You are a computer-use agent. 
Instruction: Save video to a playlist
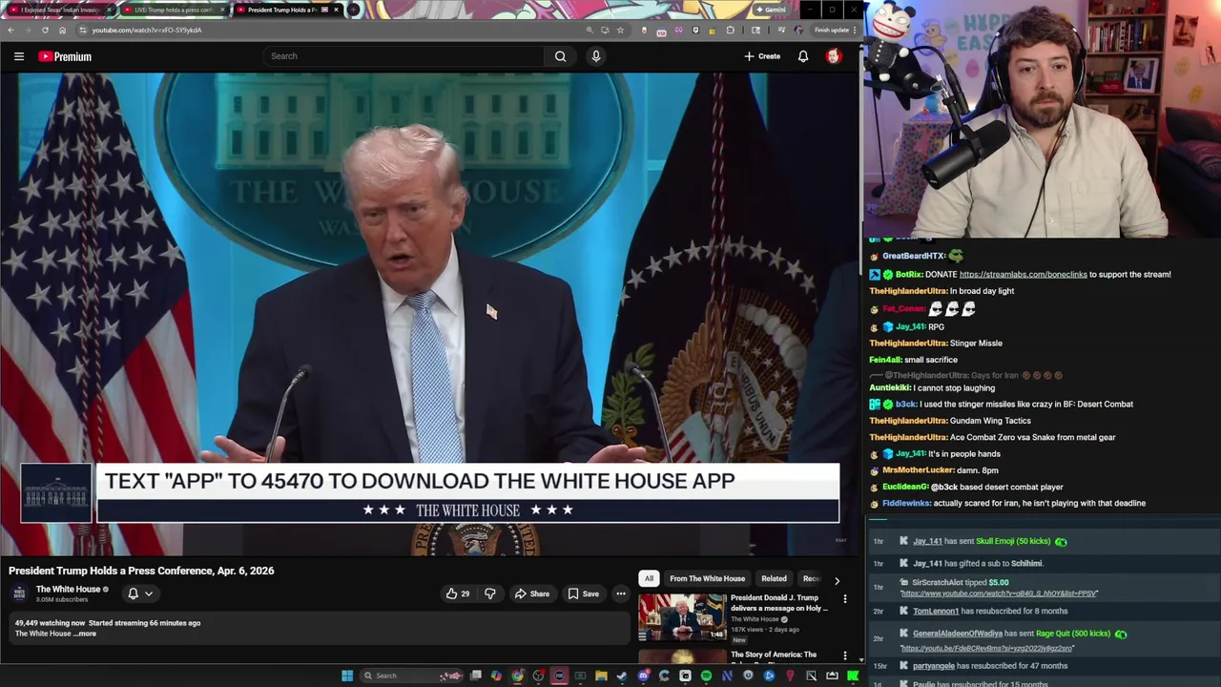click(x=583, y=593)
